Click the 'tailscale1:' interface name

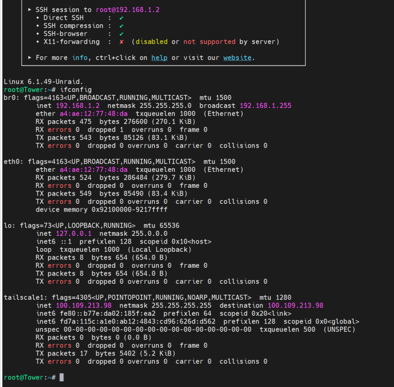tap(25, 298)
